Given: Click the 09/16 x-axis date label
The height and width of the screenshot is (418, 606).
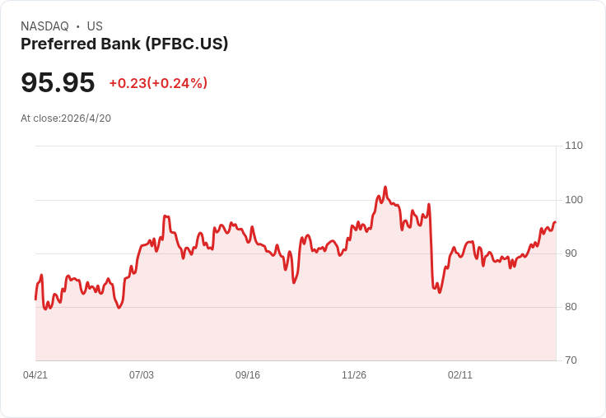Looking at the screenshot, I should pos(248,375).
